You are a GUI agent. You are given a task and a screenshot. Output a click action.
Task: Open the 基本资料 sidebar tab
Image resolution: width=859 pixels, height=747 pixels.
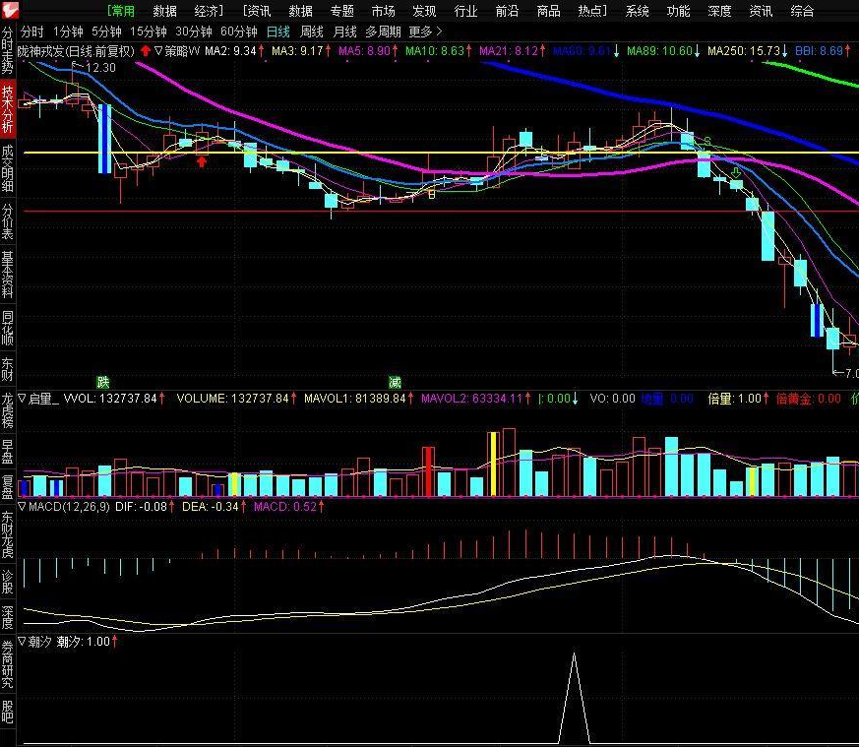(x=8, y=275)
